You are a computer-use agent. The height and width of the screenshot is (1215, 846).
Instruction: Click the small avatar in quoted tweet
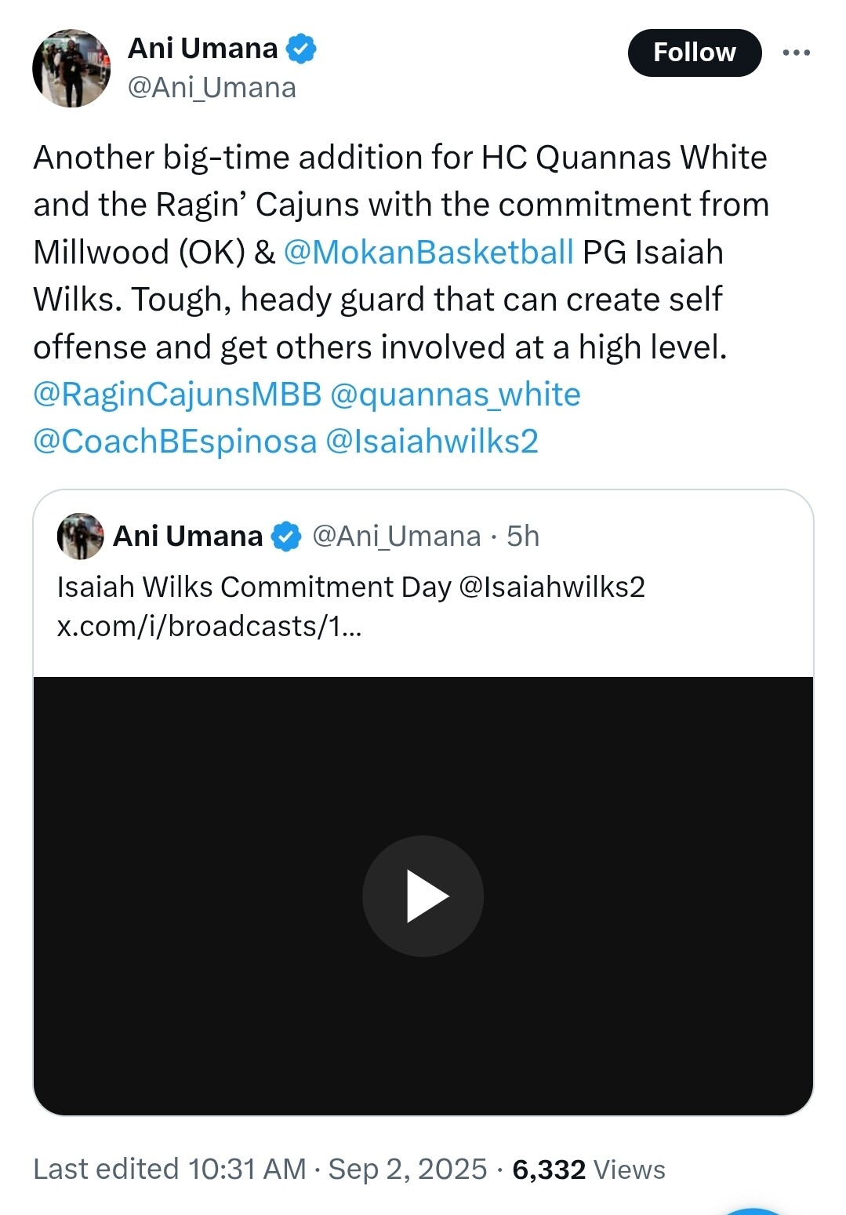(x=80, y=537)
